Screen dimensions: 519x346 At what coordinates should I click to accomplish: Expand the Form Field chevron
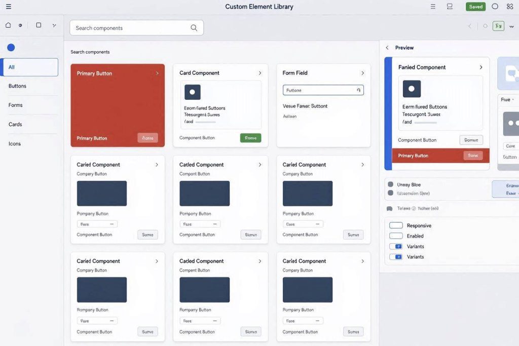click(x=363, y=73)
